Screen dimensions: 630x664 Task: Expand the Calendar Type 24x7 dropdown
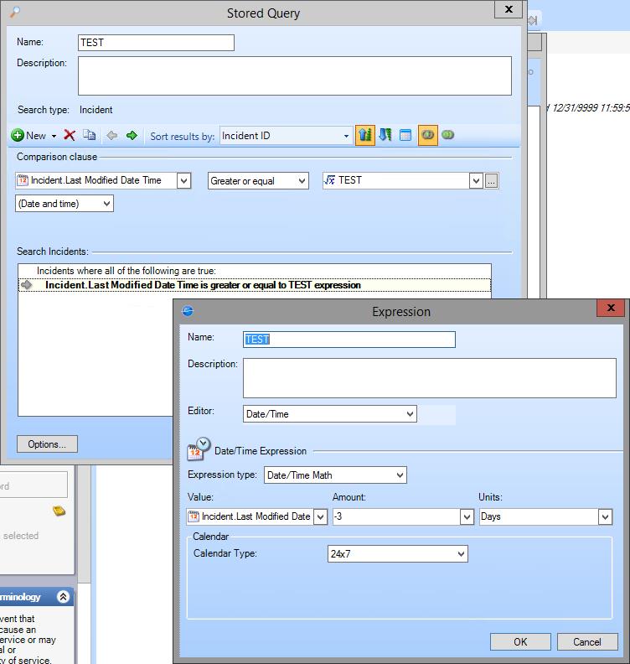coord(460,554)
